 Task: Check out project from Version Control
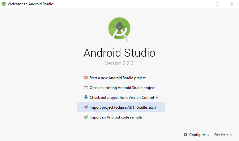tap(122, 98)
